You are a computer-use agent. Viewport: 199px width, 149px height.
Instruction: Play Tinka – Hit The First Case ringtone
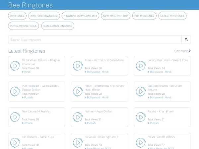point(78,66)
